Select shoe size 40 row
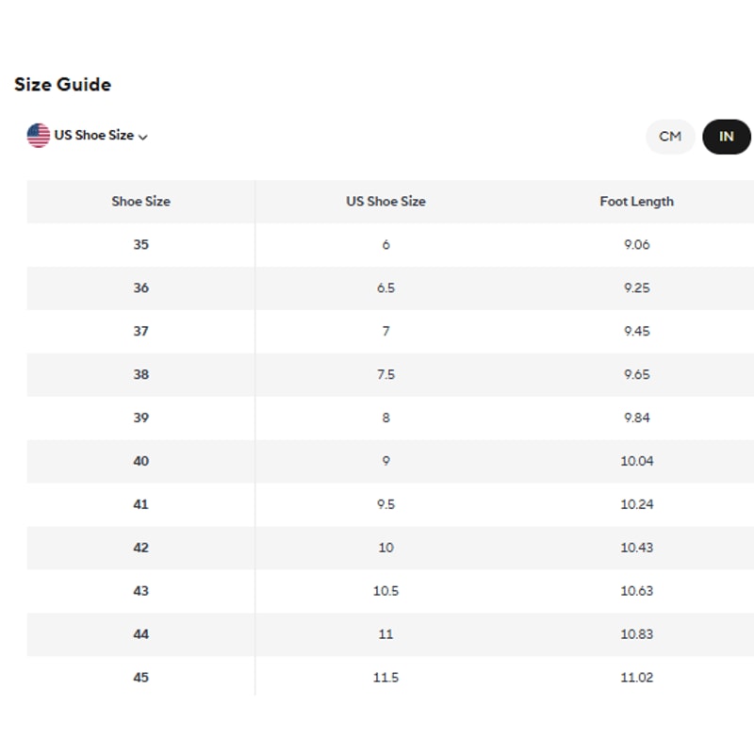The height and width of the screenshot is (754, 754). (140, 462)
